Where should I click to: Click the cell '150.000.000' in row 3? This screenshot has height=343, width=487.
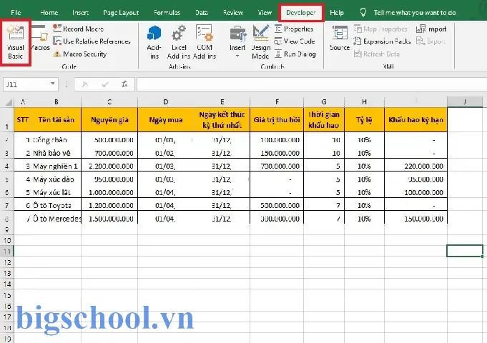pyautogui.click(x=277, y=153)
